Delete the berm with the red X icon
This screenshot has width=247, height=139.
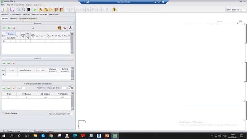coord(14,63)
